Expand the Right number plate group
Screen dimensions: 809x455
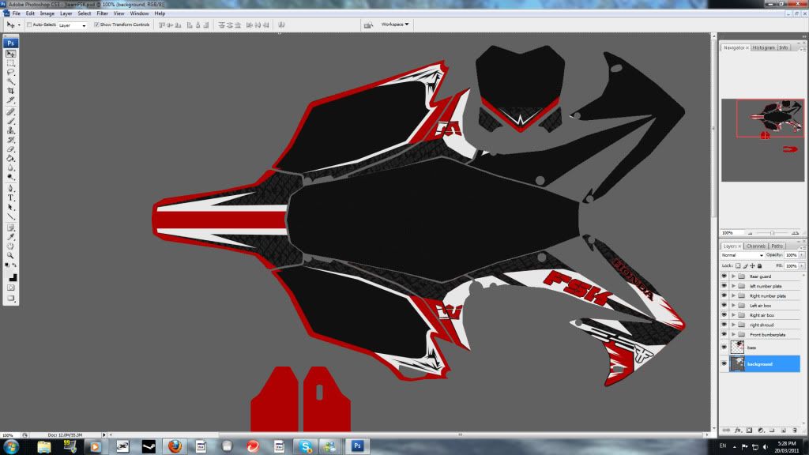pyautogui.click(x=733, y=296)
